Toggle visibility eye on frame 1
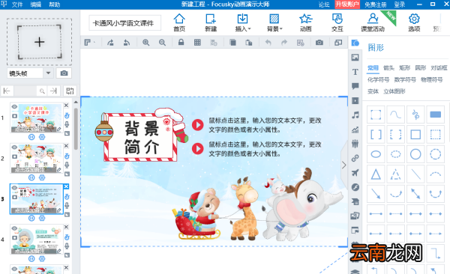Screen dimensions: 450x274 (x=14, y=107)
